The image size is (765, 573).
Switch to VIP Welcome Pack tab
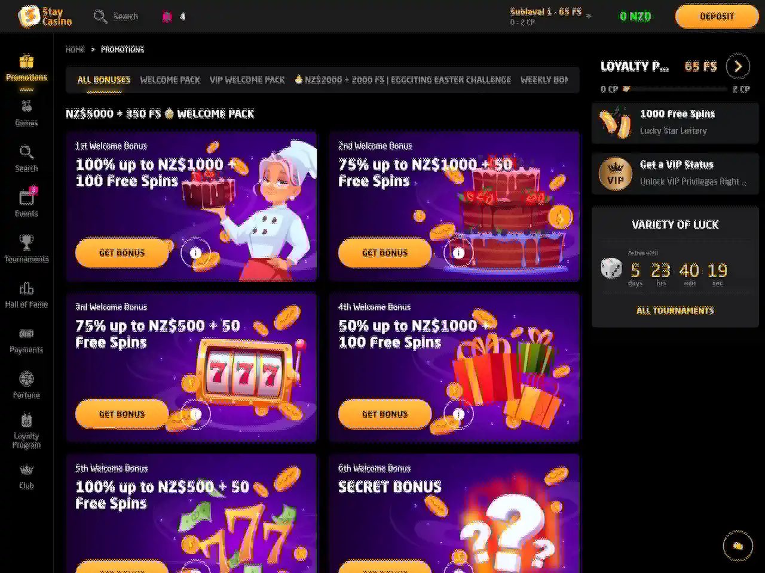247,80
